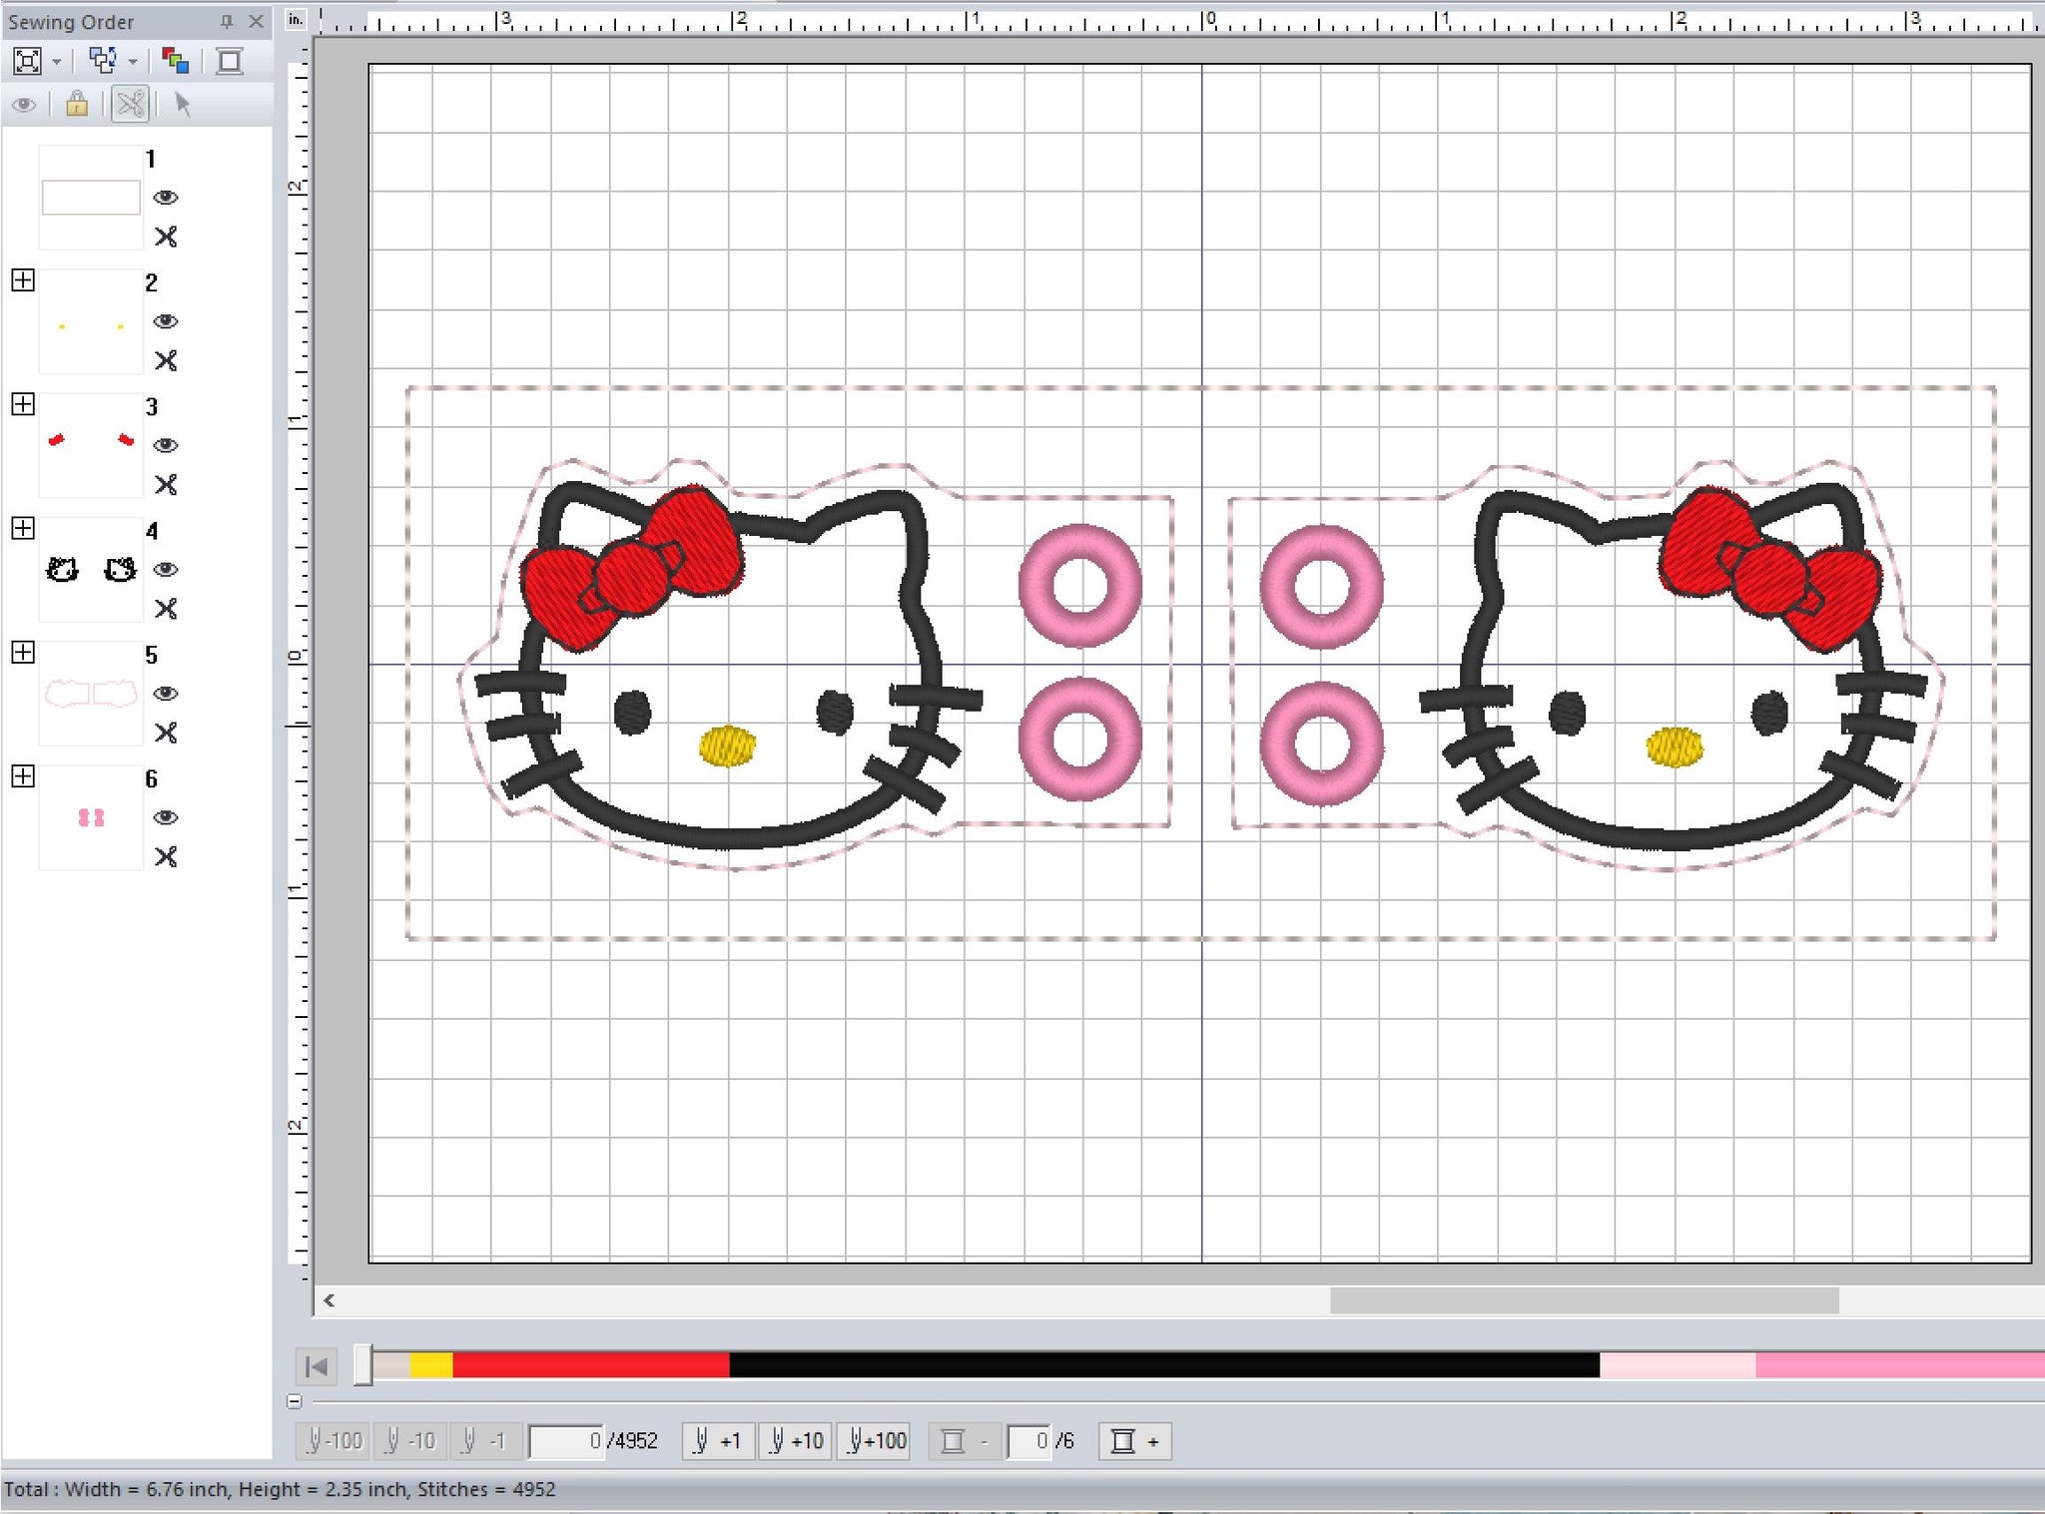Image resolution: width=2045 pixels, height=1514 pixels.
Task: Jump to next thread color with spool +
Action: point(1134,1441)
